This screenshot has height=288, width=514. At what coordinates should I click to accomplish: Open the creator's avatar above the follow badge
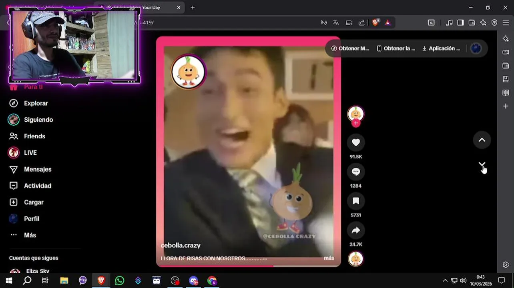[x=356, y=114]
